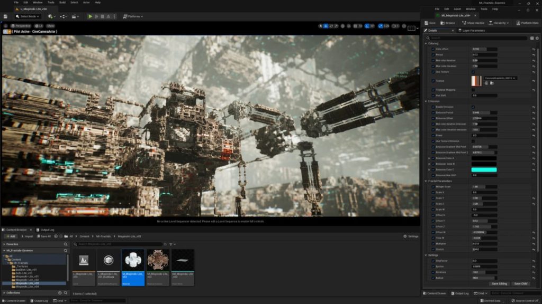Enable the Triplanar Mapping value checkbox
Viewport: 542px width, 304px height.
[473, 90]
